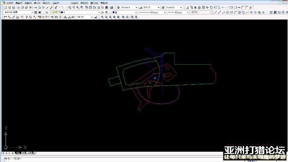
Task: Switch to the 布局1 layout tab
Action: (x=25, y=153)
